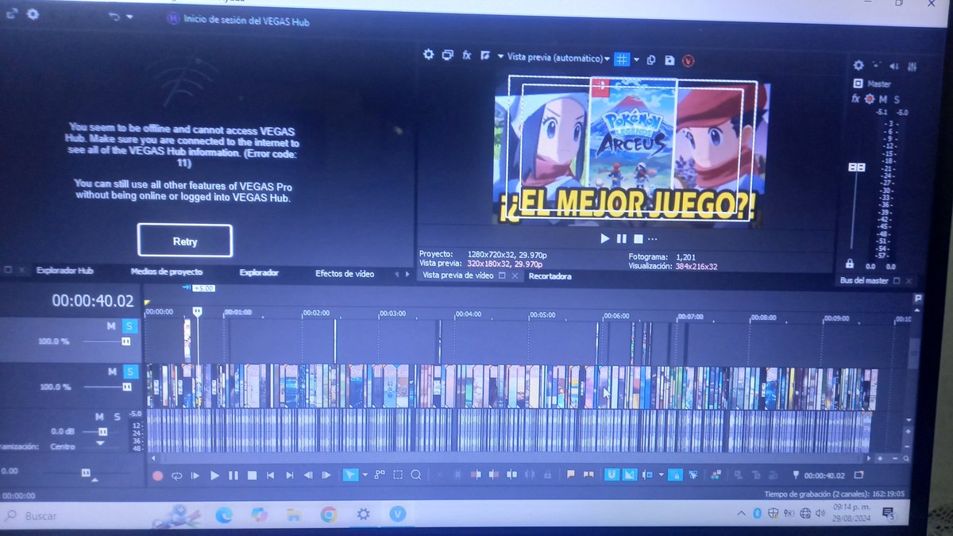
Task: Play the timeline
Action: click(x=214, y=476)
